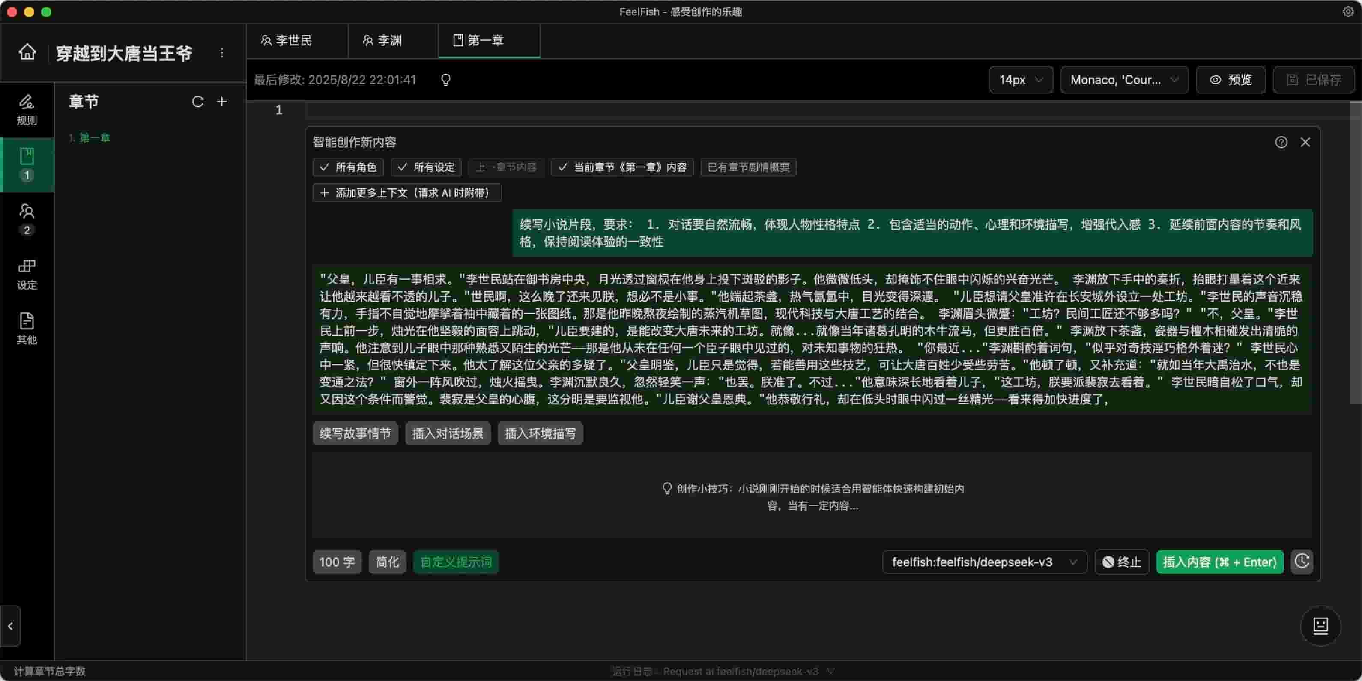Click the lightbulb icon beside last modified time
Viewport: 1362px width, 681px height.
(x=446, y=80)
